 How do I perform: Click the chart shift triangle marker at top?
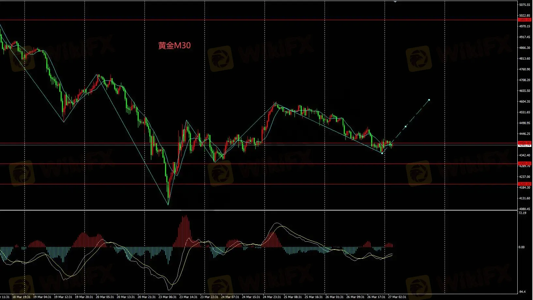coord(395,2)
